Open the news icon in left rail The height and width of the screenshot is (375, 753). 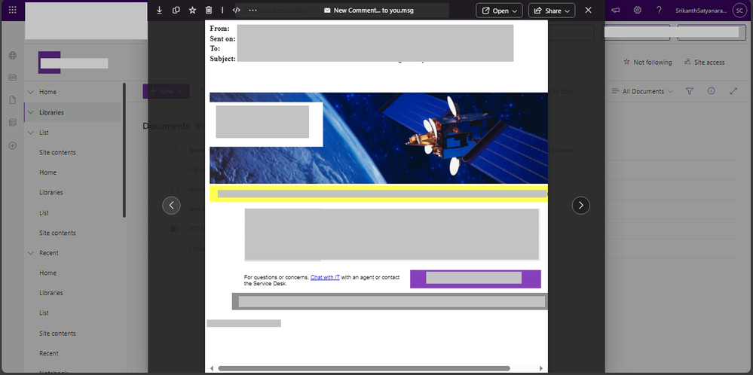[x=13, y=78]
